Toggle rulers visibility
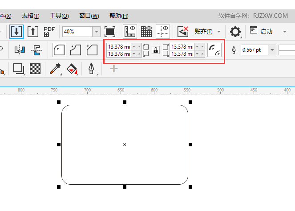This screenshot has height=211, width=295. [x=130, y=32]
